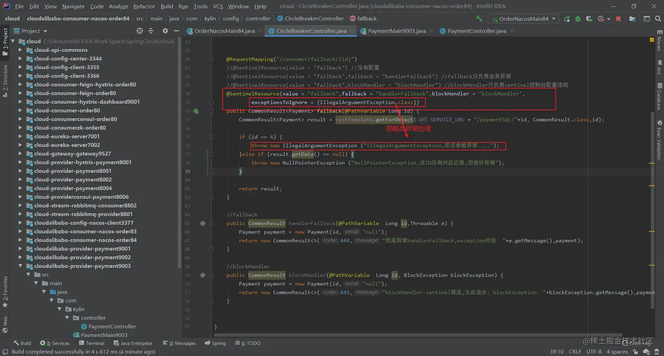Click the 8: Services button in bottom bar
The width and height of the screenshot is (664, 356).
tap(55, 343)
